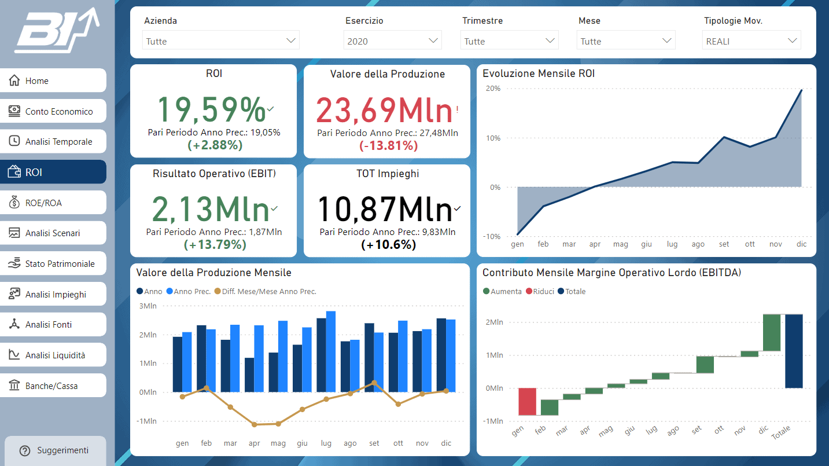Expand the Trimestre dropdown arrow
Screen dimensions: 829x466
pos(550,41)
